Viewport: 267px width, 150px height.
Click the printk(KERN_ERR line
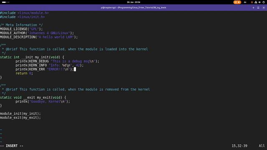(45, 70)
